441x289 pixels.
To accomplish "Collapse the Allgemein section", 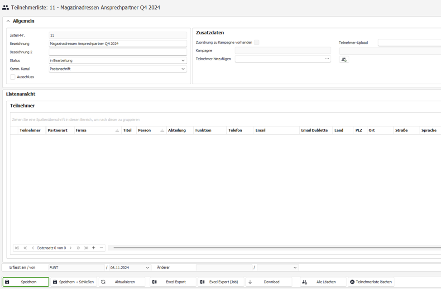I will pyautogui.click(x=8, y=21).
